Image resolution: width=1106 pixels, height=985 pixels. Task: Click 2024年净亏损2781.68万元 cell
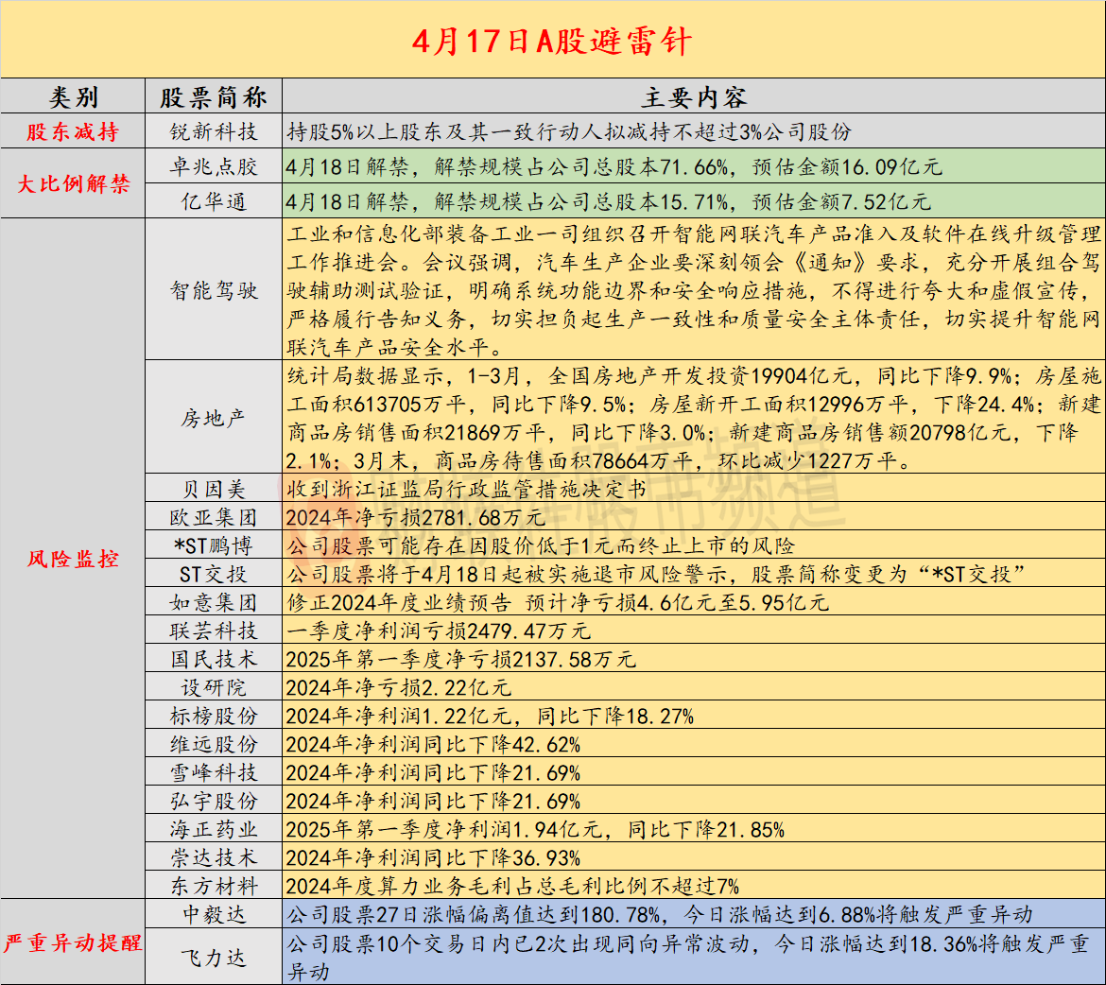(x=694, y=517)
